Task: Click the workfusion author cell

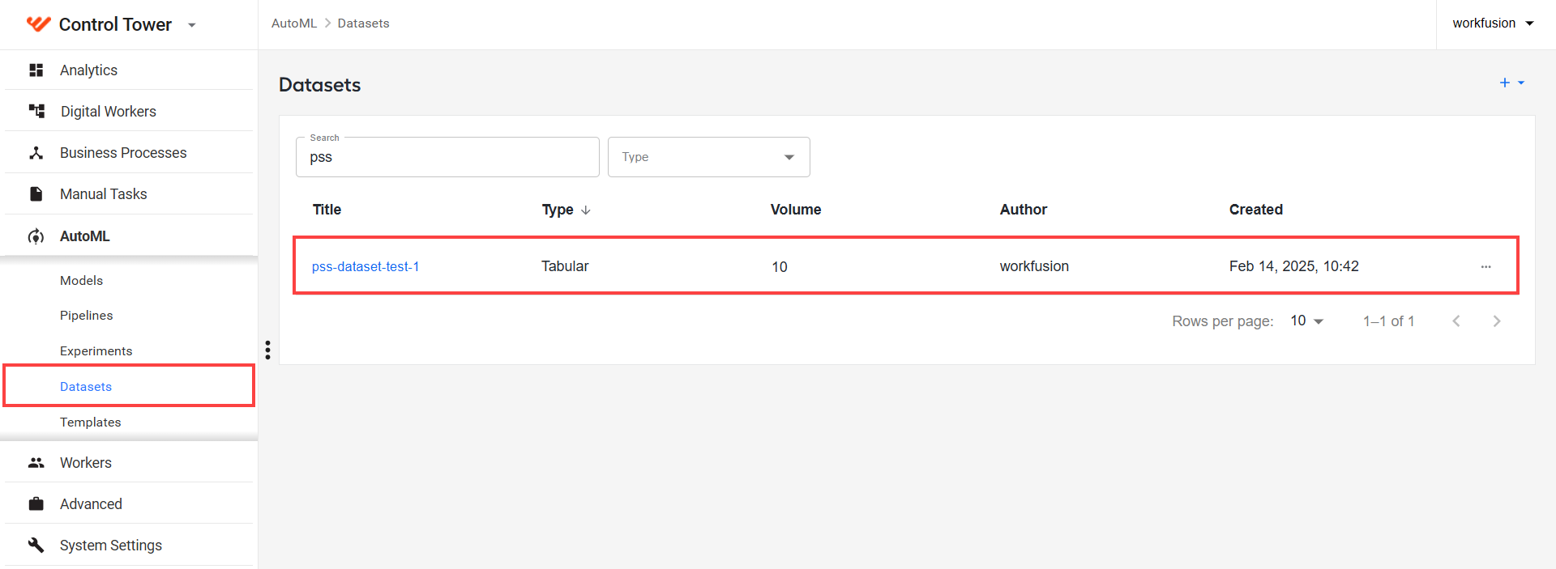Action: click(1034, 266)
